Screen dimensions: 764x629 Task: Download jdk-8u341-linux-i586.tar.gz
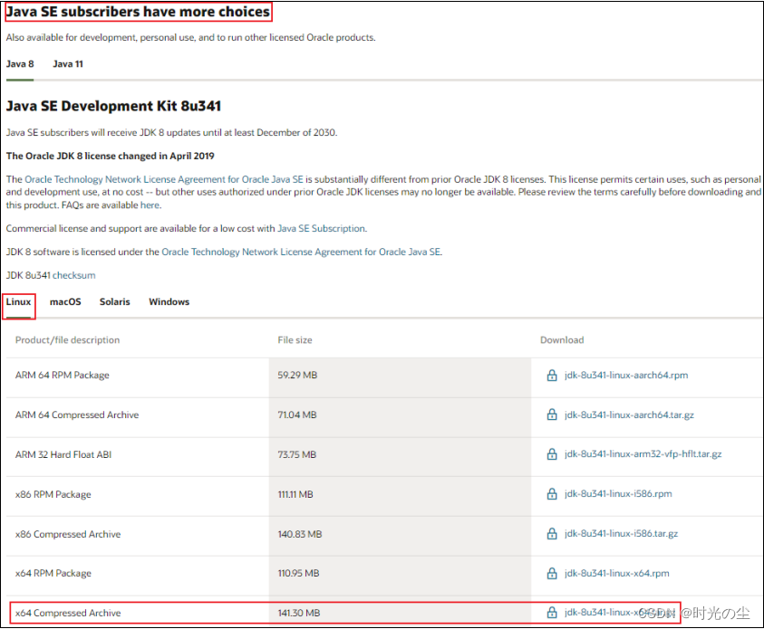621,534
